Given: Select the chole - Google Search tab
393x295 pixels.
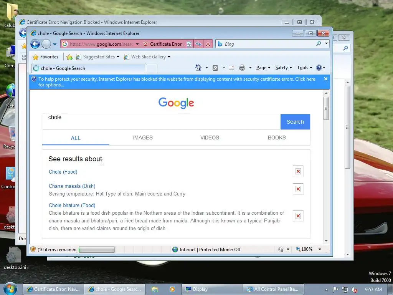Looking at the screenshot, I should coord(89,68).
